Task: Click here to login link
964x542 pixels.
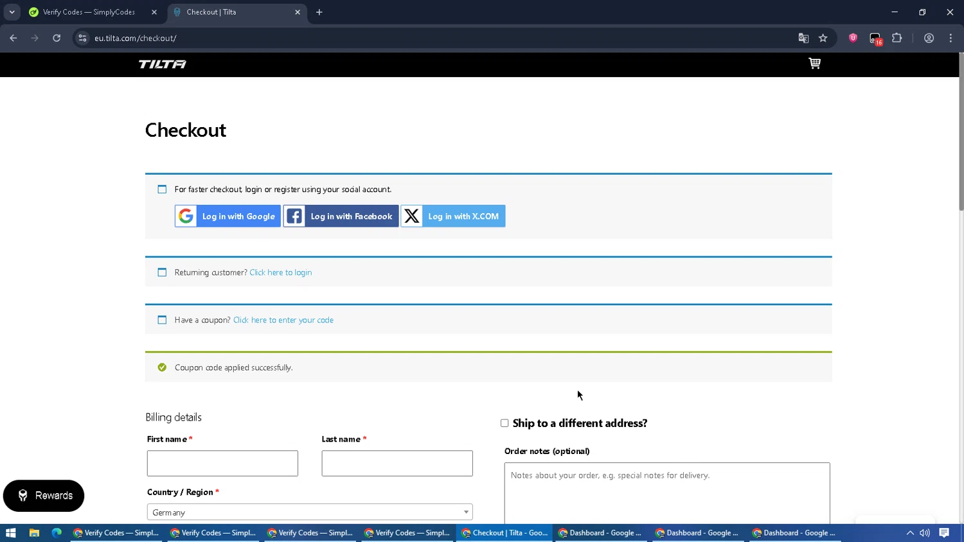Action: [281, 272]
